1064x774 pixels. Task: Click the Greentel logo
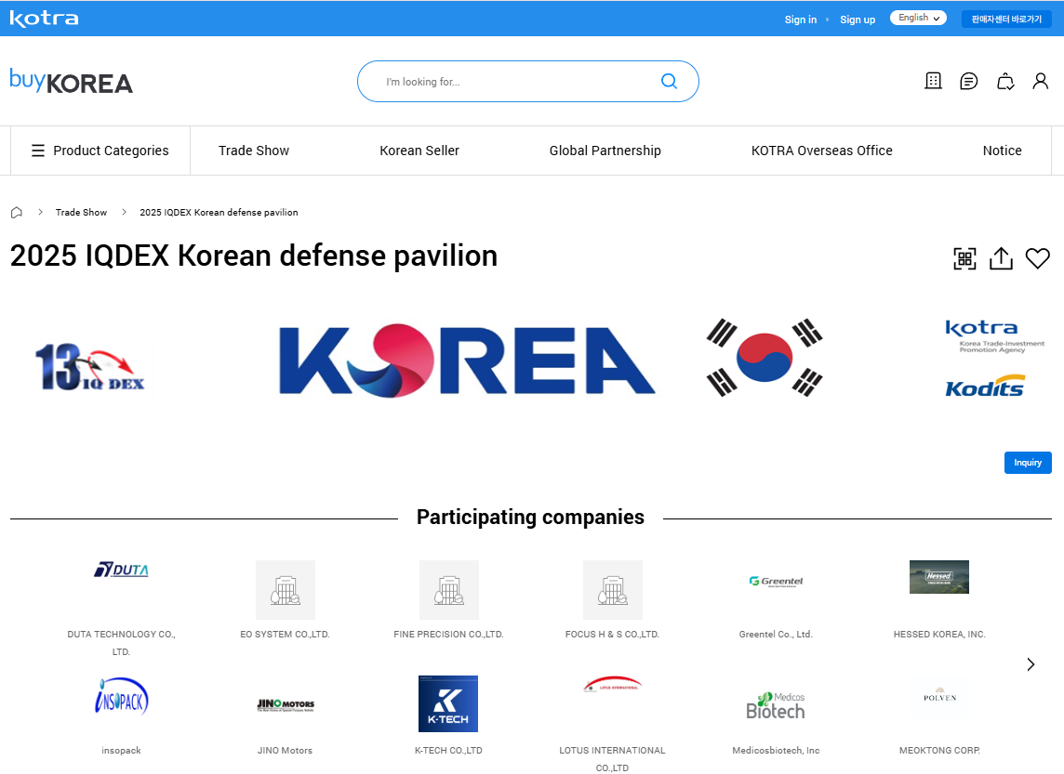click(776, 582)
